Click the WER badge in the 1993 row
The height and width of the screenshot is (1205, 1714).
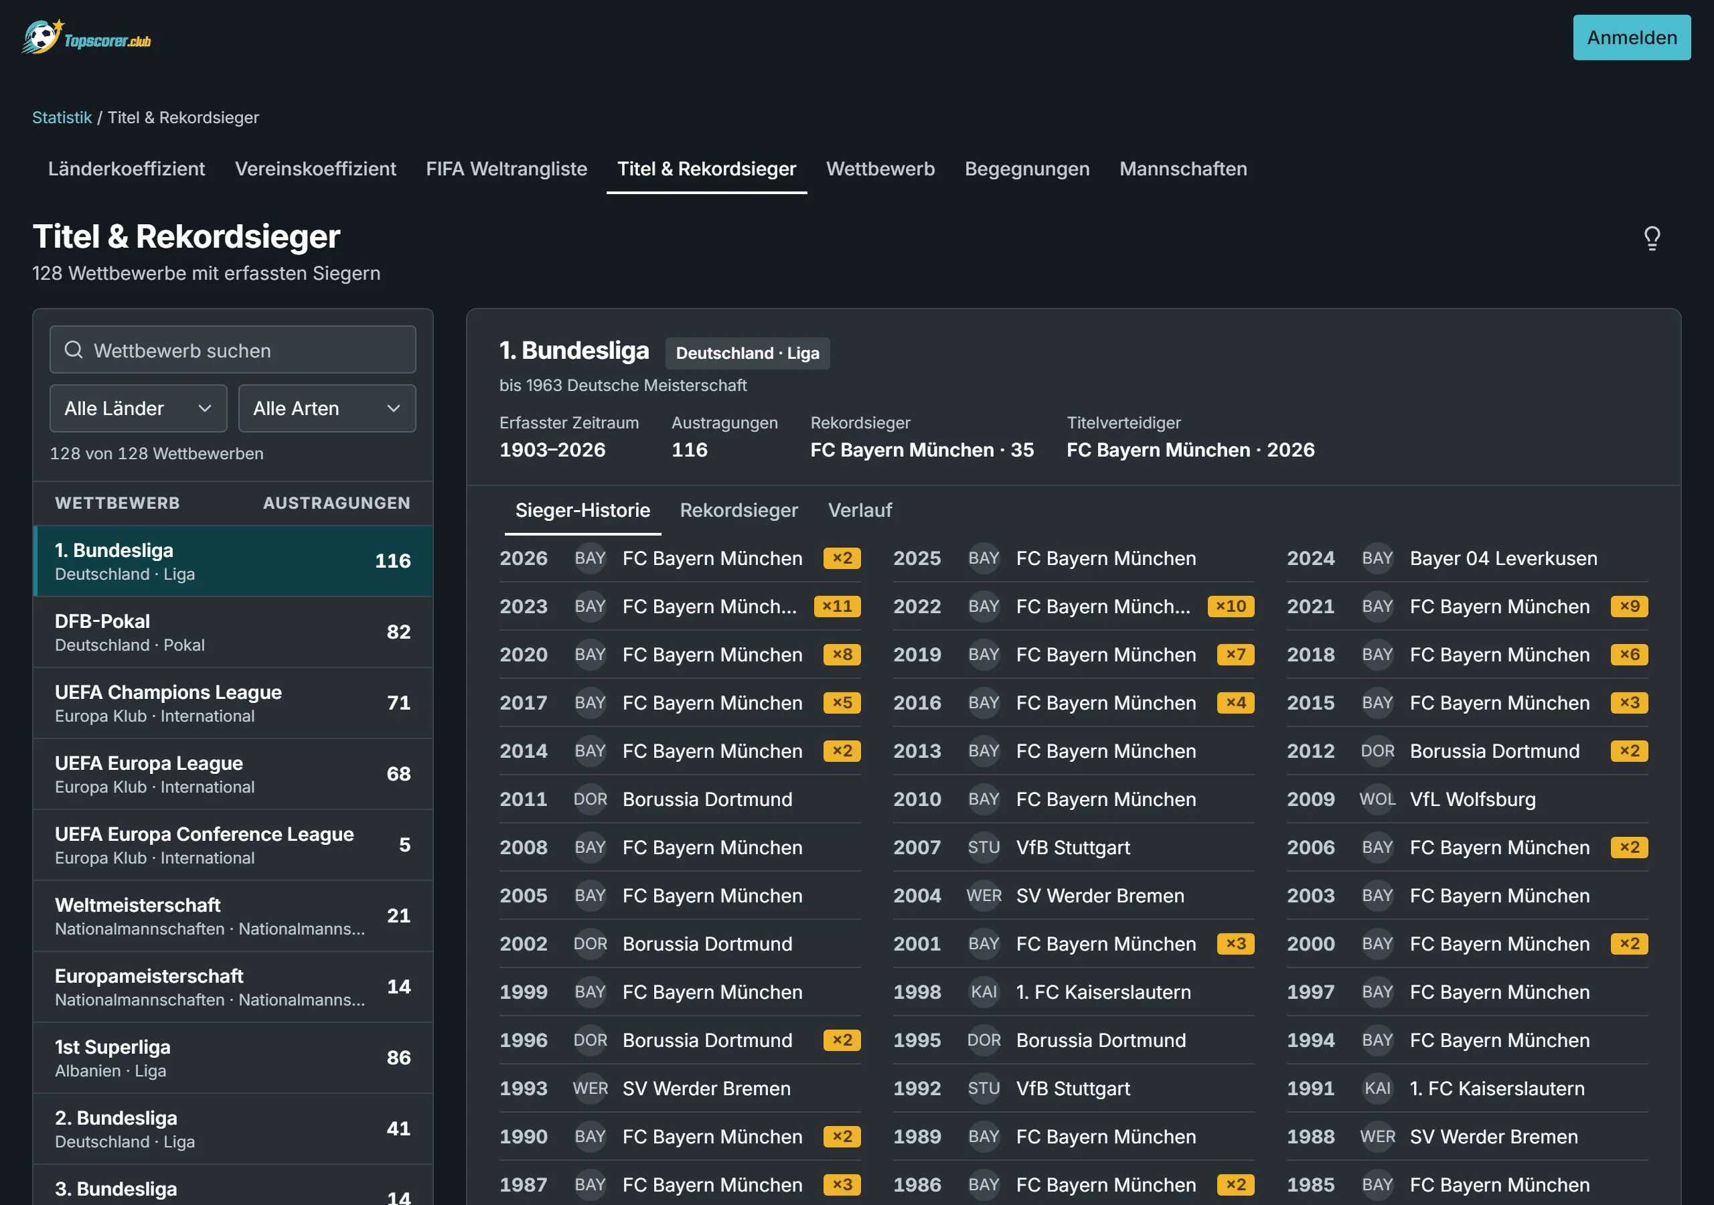590,1088
